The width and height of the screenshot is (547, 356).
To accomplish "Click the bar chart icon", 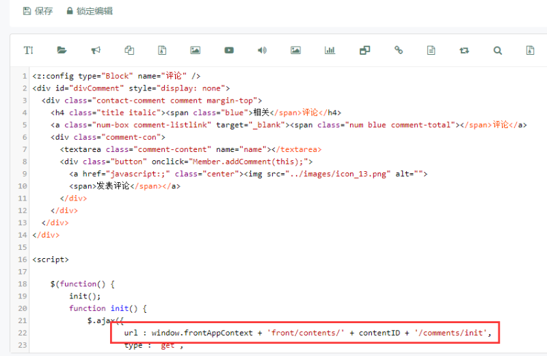I will (330, 50).
